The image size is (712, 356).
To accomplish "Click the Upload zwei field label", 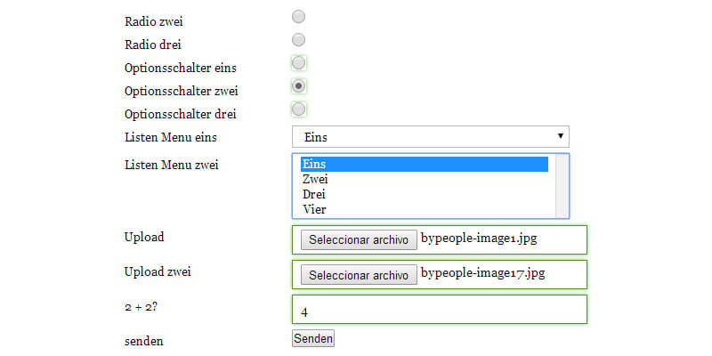I will point(158,271).
